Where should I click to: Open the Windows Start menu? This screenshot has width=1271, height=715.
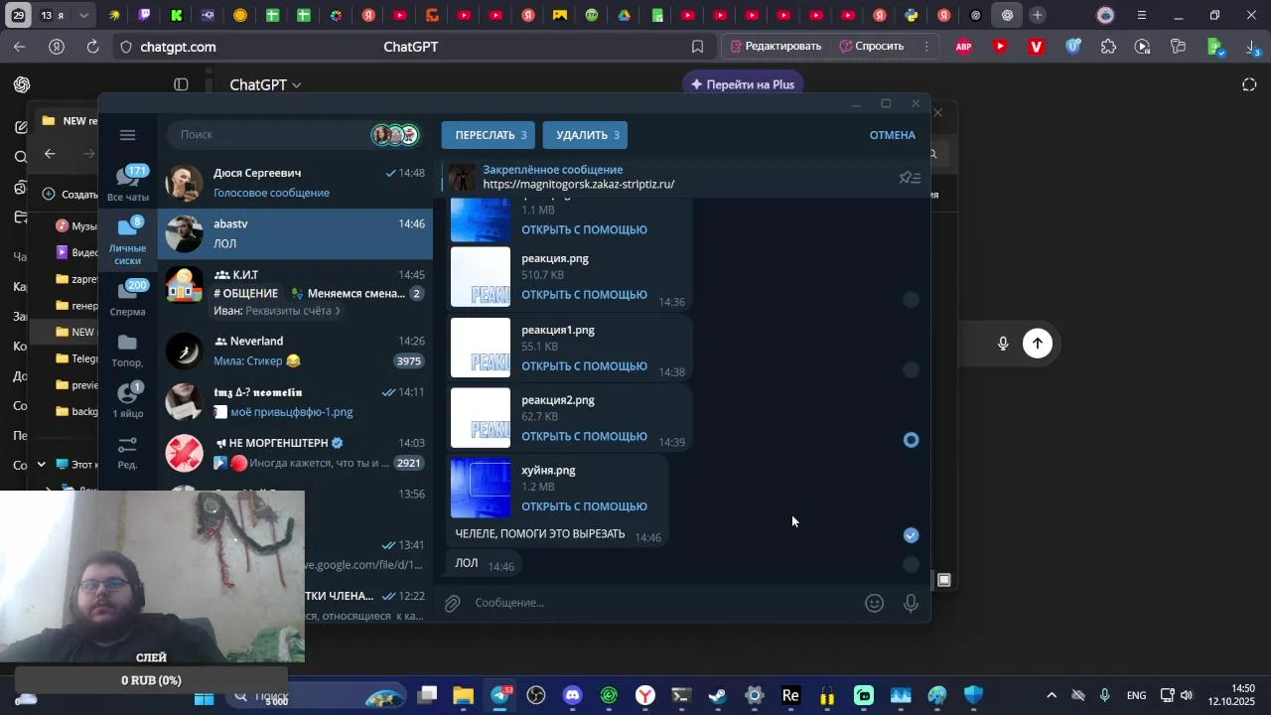204,697
